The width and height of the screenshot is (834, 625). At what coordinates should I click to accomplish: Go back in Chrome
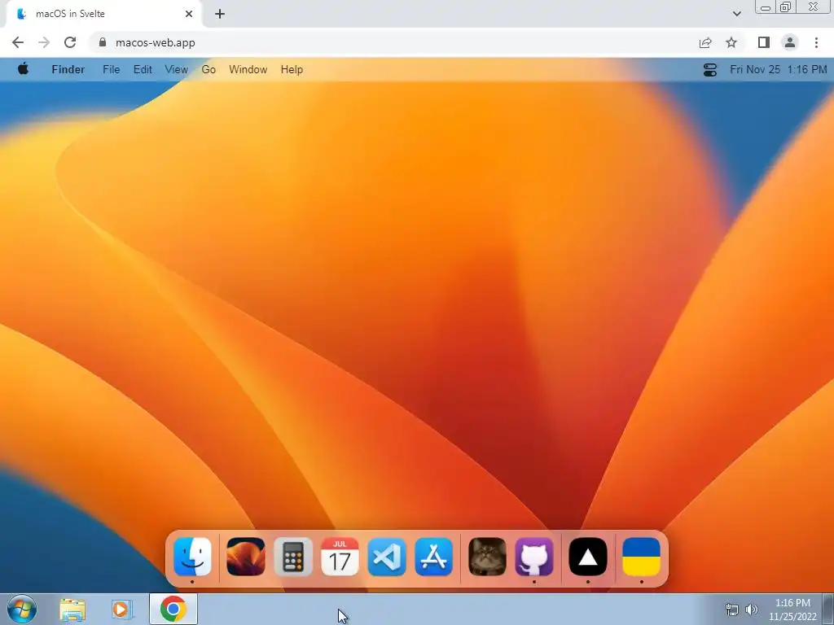click(18, 42)
